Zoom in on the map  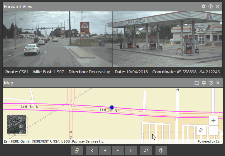pos(213,121)
